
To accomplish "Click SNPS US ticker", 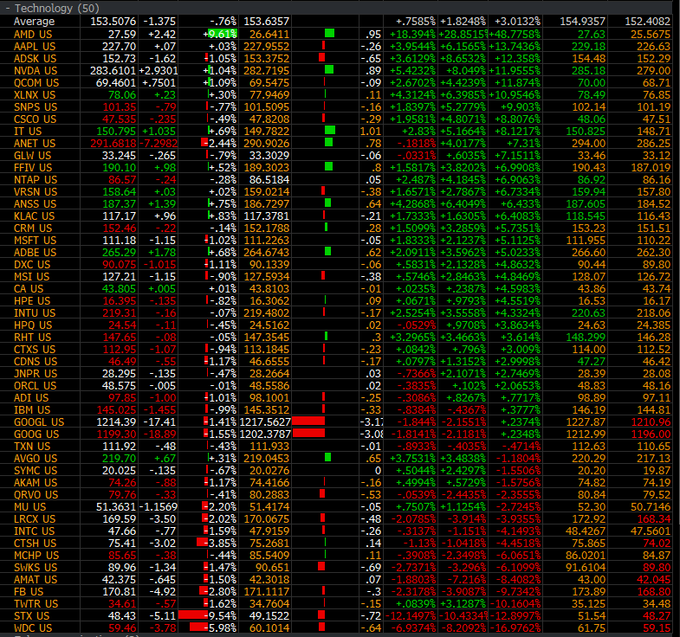I will (36, 107).
